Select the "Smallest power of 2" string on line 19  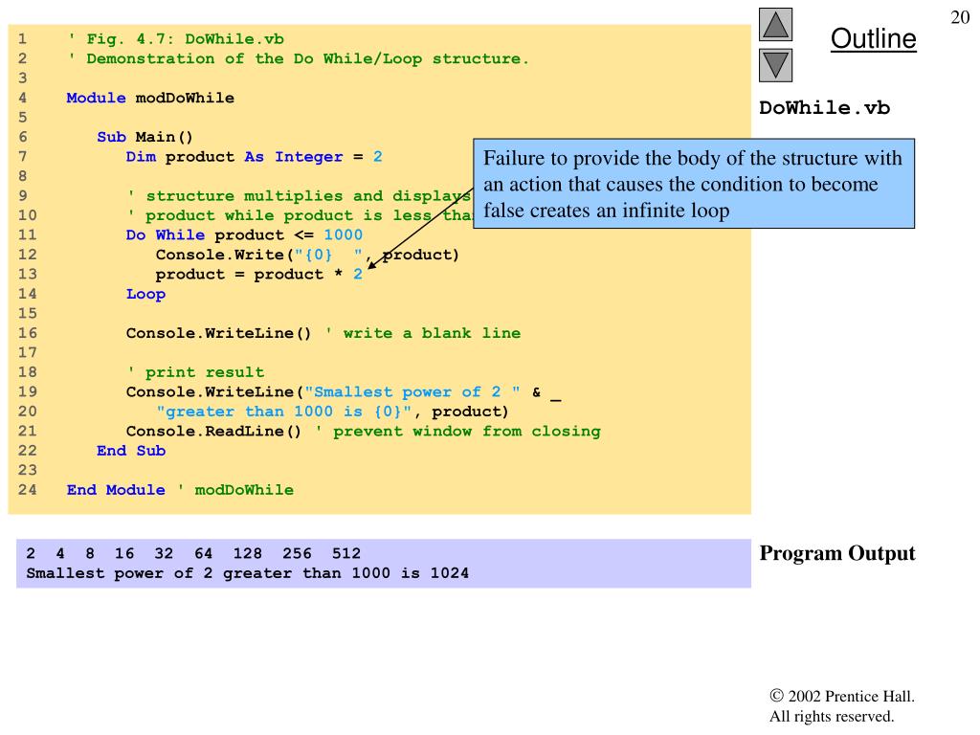(412, 391)
